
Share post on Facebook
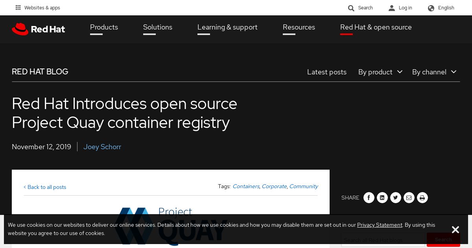(x=369, y=198)
